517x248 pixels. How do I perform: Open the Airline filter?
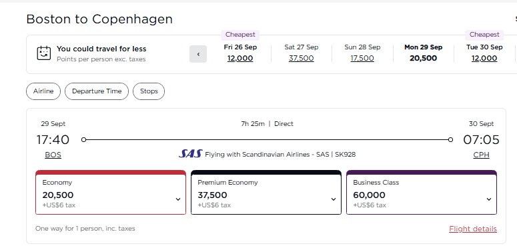tap(43, 91)
